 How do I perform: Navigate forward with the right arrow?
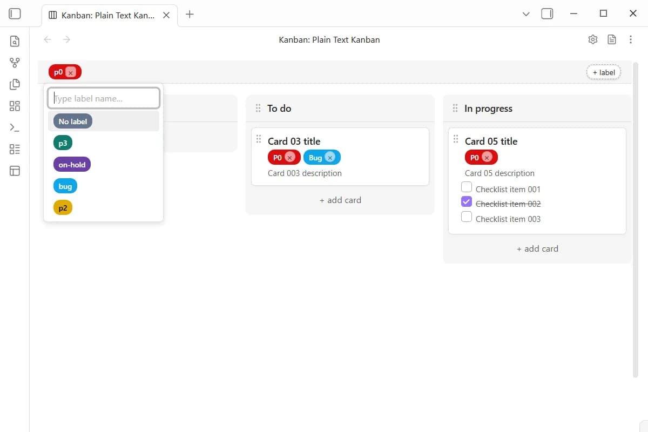[x=66, y=39]
